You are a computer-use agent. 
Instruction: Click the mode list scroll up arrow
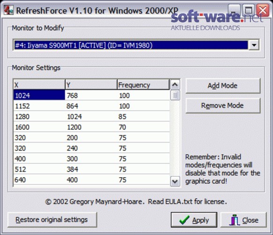(x=175, y=85)
